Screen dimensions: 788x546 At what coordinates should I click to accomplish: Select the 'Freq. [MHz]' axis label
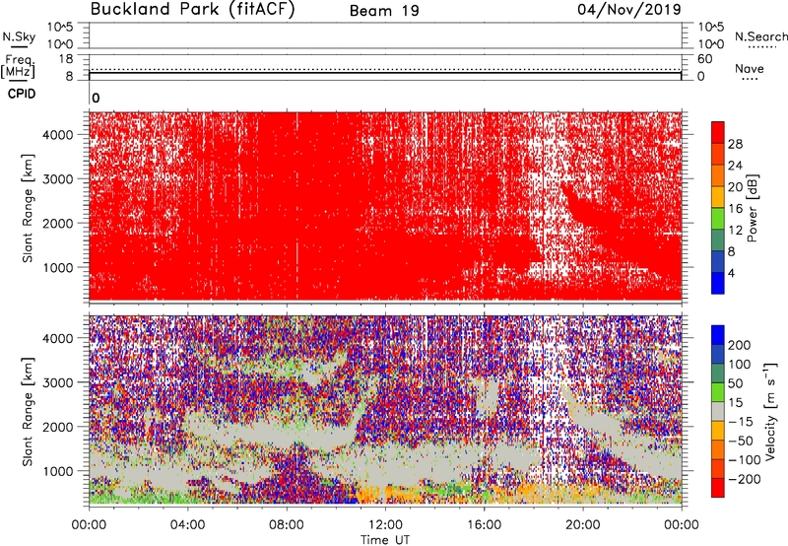point(18,66)
